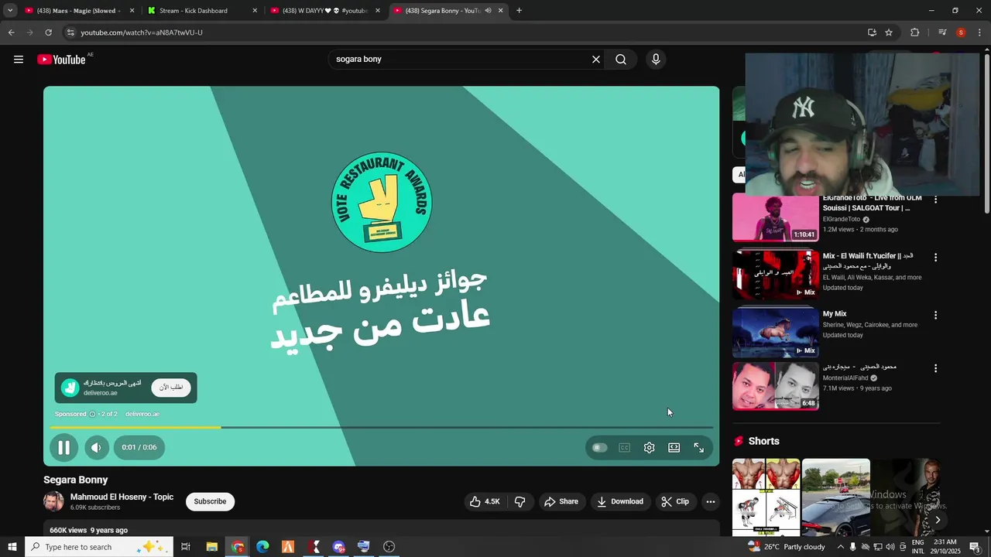Open Chrome profile avatar S

(x=961, y=32)
